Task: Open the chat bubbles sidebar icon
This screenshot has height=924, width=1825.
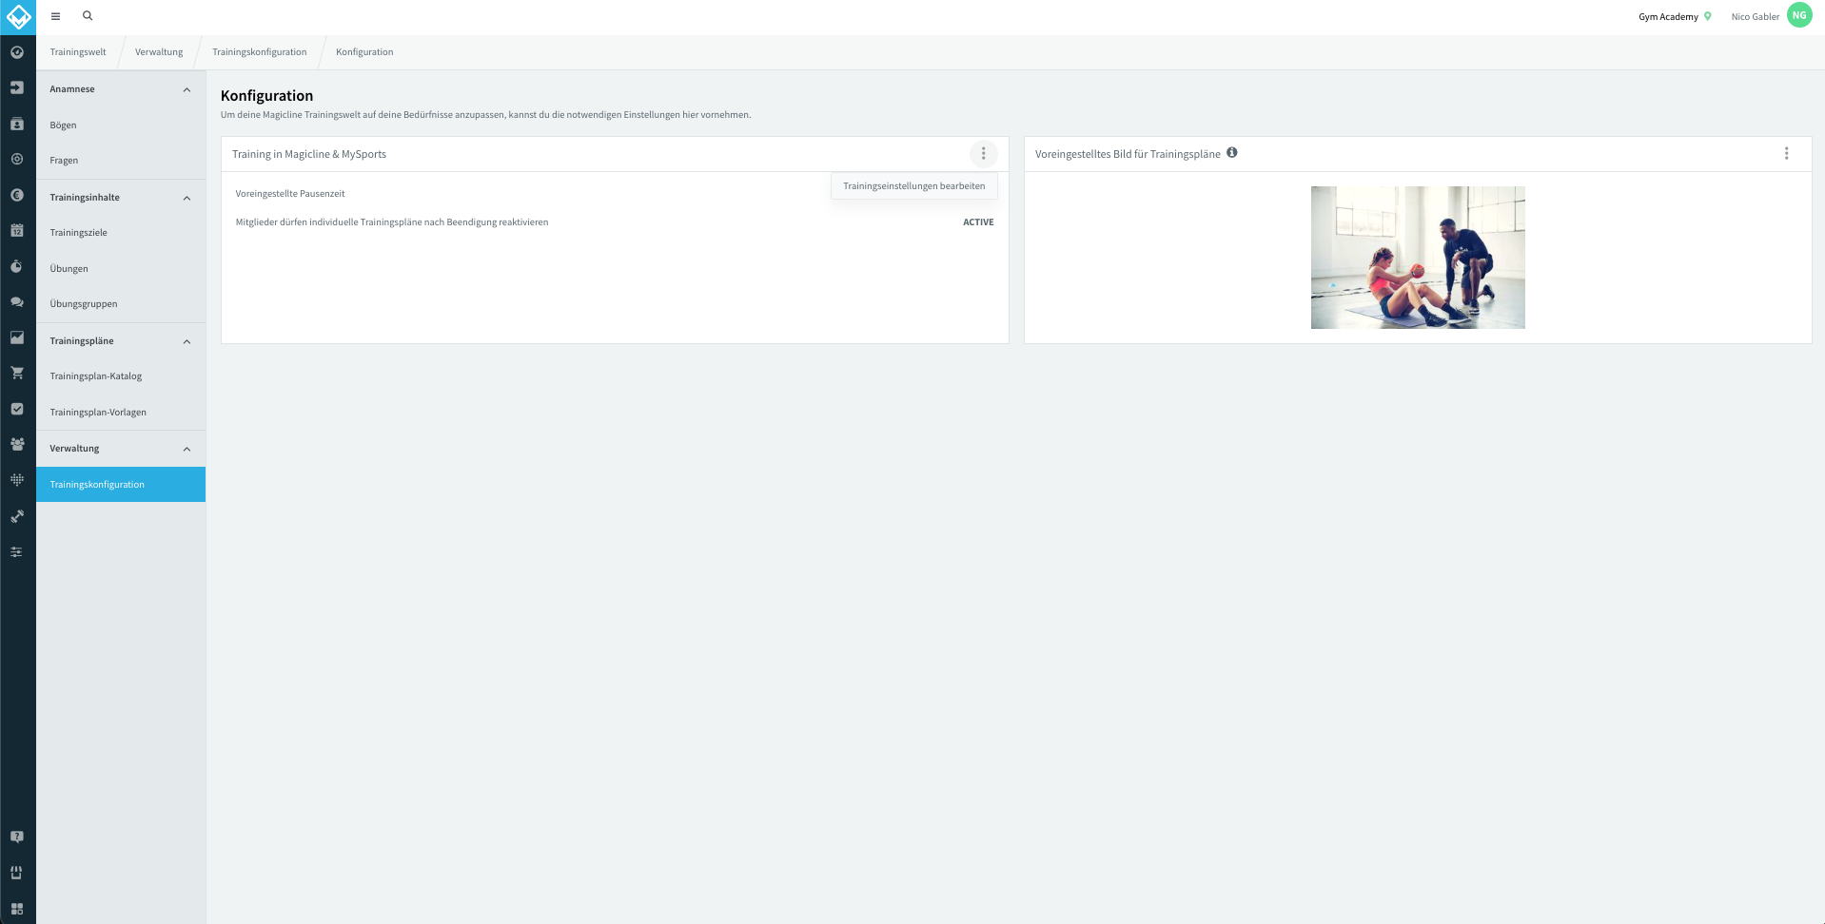Action: [x=17, y=301]
